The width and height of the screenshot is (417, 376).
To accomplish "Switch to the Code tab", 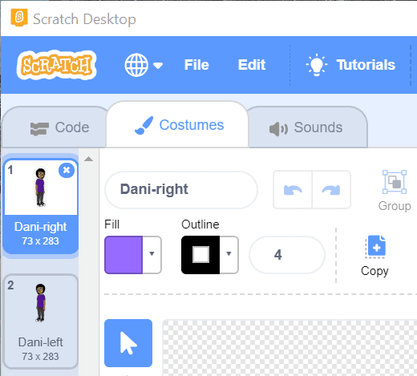I will [55, 127].
